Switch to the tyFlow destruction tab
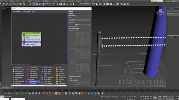The image size is (179, 100). [x=26, y=11]
